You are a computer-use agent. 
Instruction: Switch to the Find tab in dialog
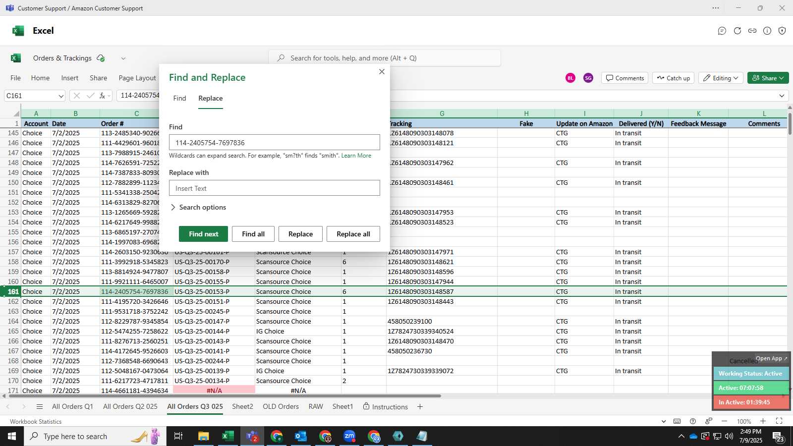179,98
